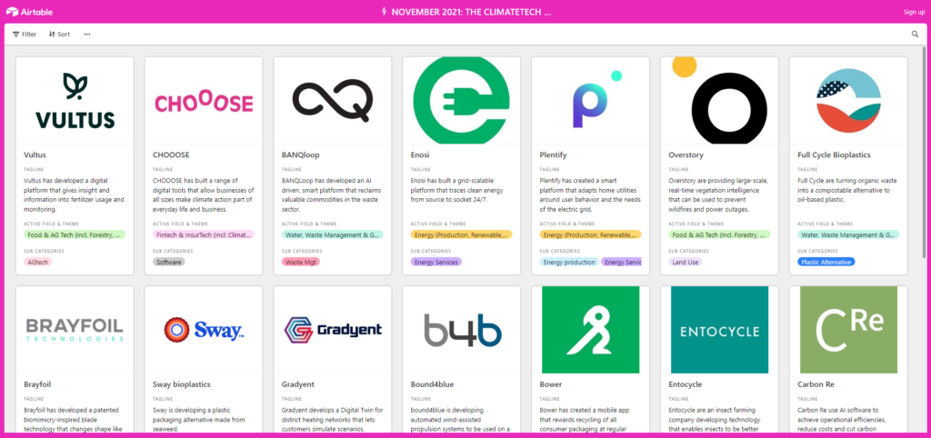Open the Overstory logo thumbnail
Image resolution: width=931 pixels, height=438 pixels.
click(x=719, y=100)
